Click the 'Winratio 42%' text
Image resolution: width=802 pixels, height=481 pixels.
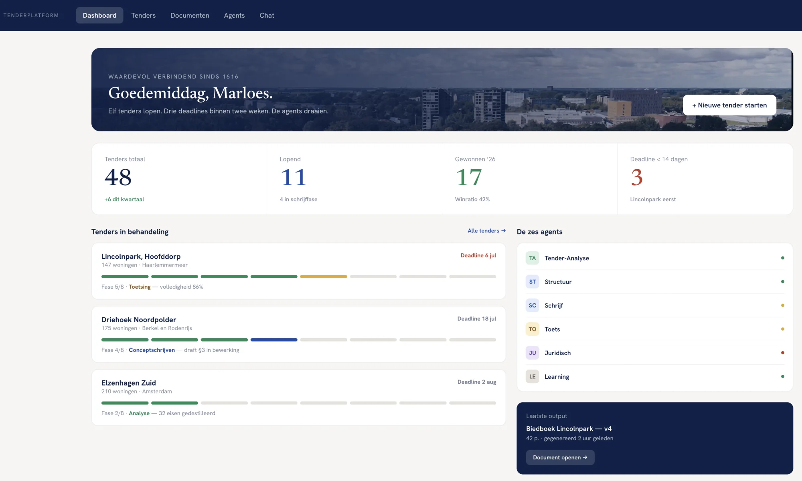(x=472, y=199)
